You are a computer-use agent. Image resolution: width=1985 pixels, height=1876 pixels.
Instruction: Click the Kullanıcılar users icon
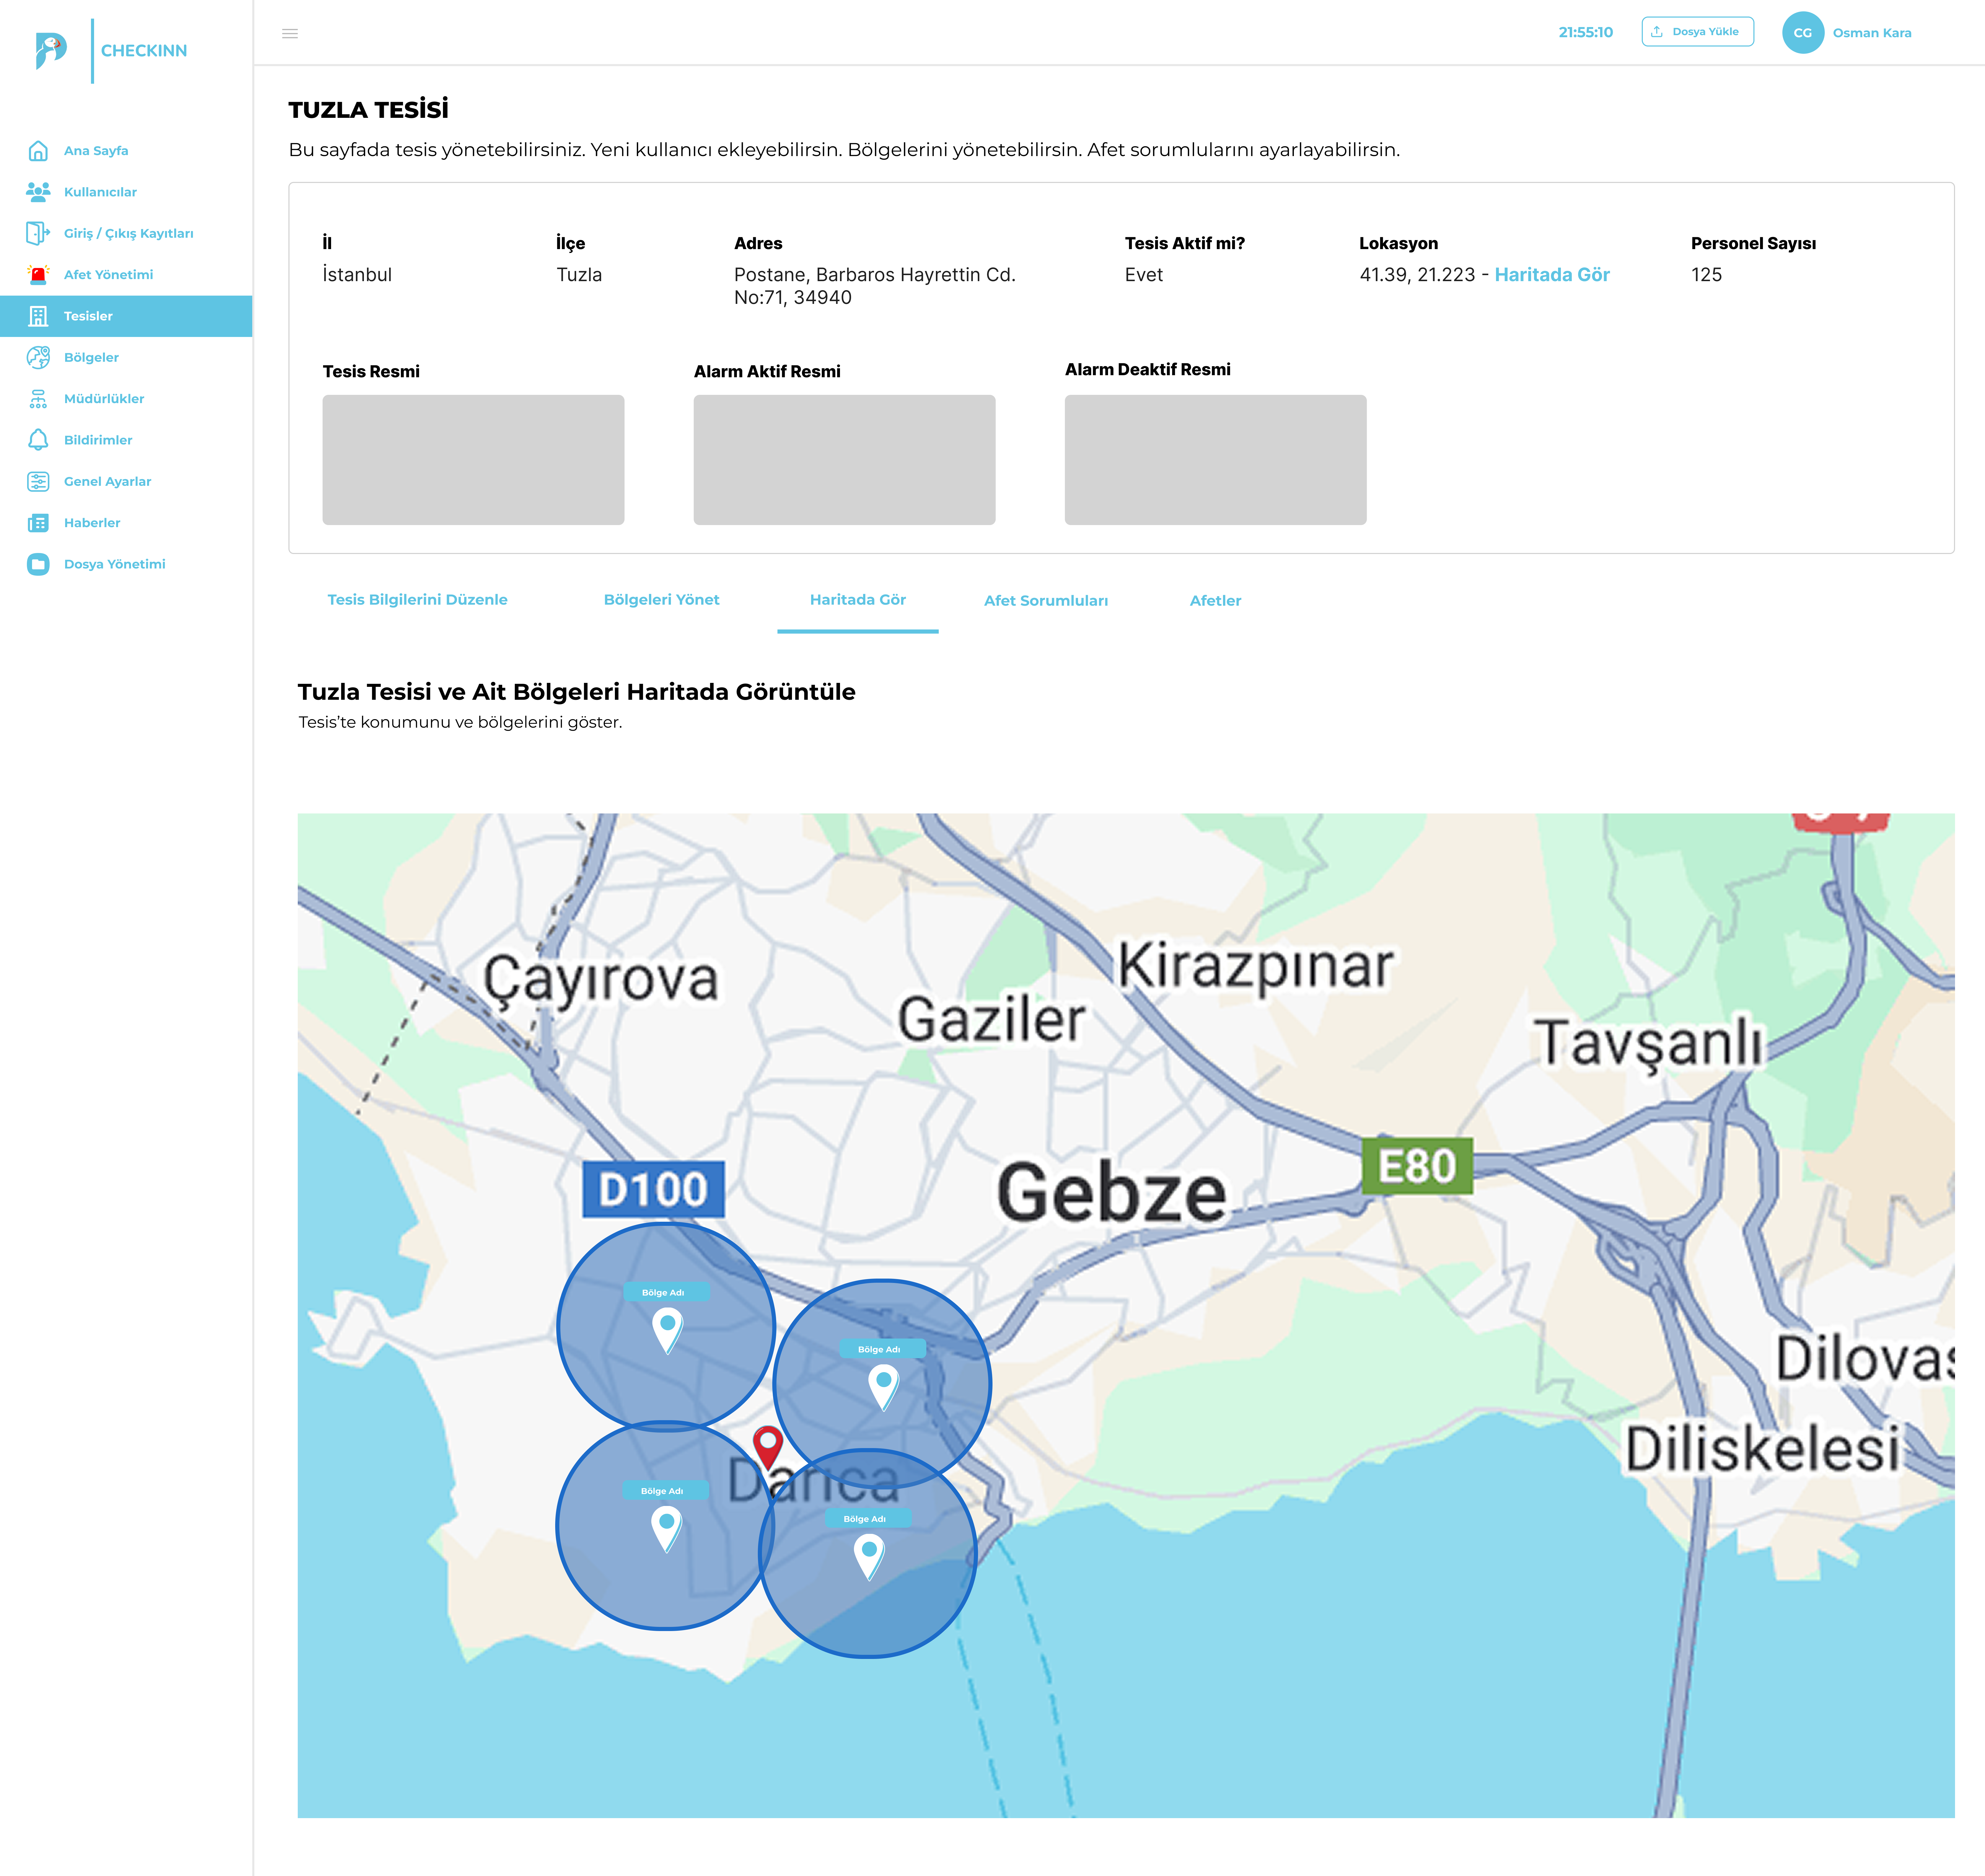point(38,192)
